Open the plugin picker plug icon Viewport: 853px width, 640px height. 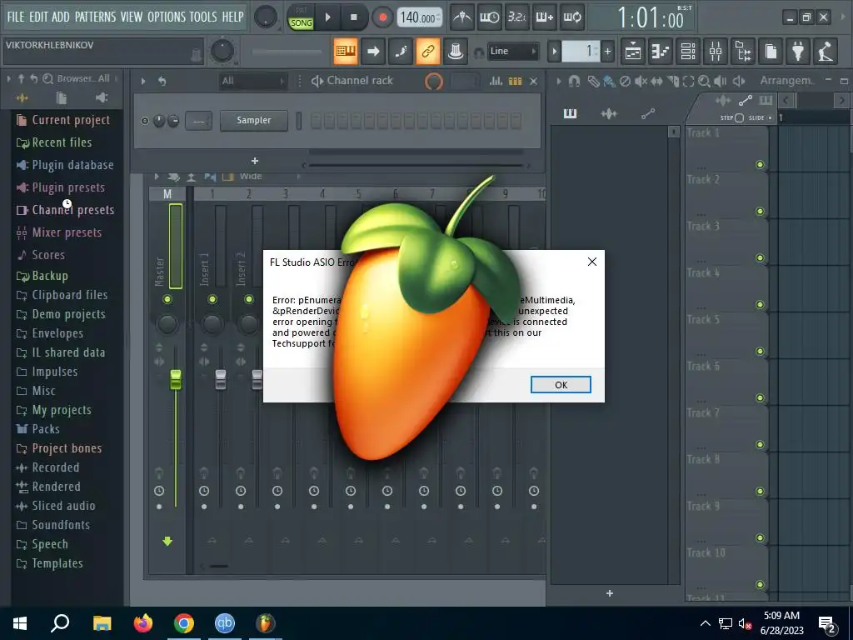pyautogui.click(x=798, y=52)
